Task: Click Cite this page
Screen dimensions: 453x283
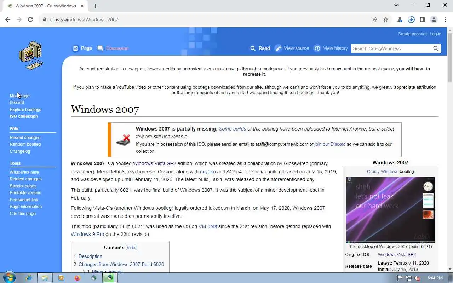Action: click(23, 214)
